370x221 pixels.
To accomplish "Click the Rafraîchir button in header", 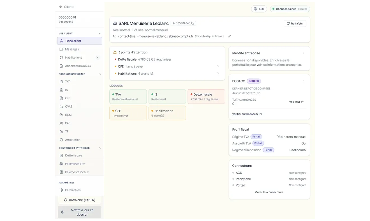I will pos(295,24).
